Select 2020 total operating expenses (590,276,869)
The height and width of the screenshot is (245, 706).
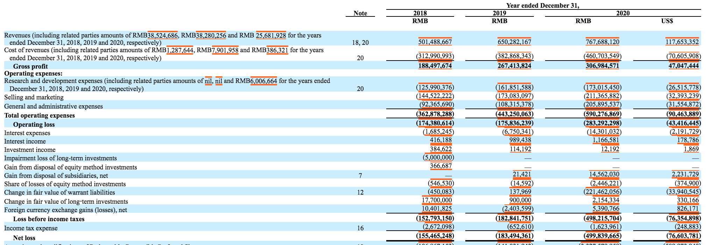(602, 114)
